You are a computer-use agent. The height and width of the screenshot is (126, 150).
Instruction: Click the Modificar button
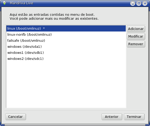click(136, 36)
